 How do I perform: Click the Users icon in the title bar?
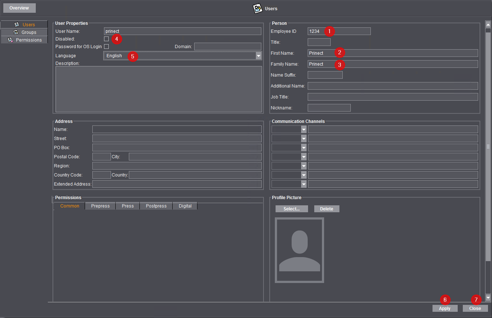click(x=258, y=8)
